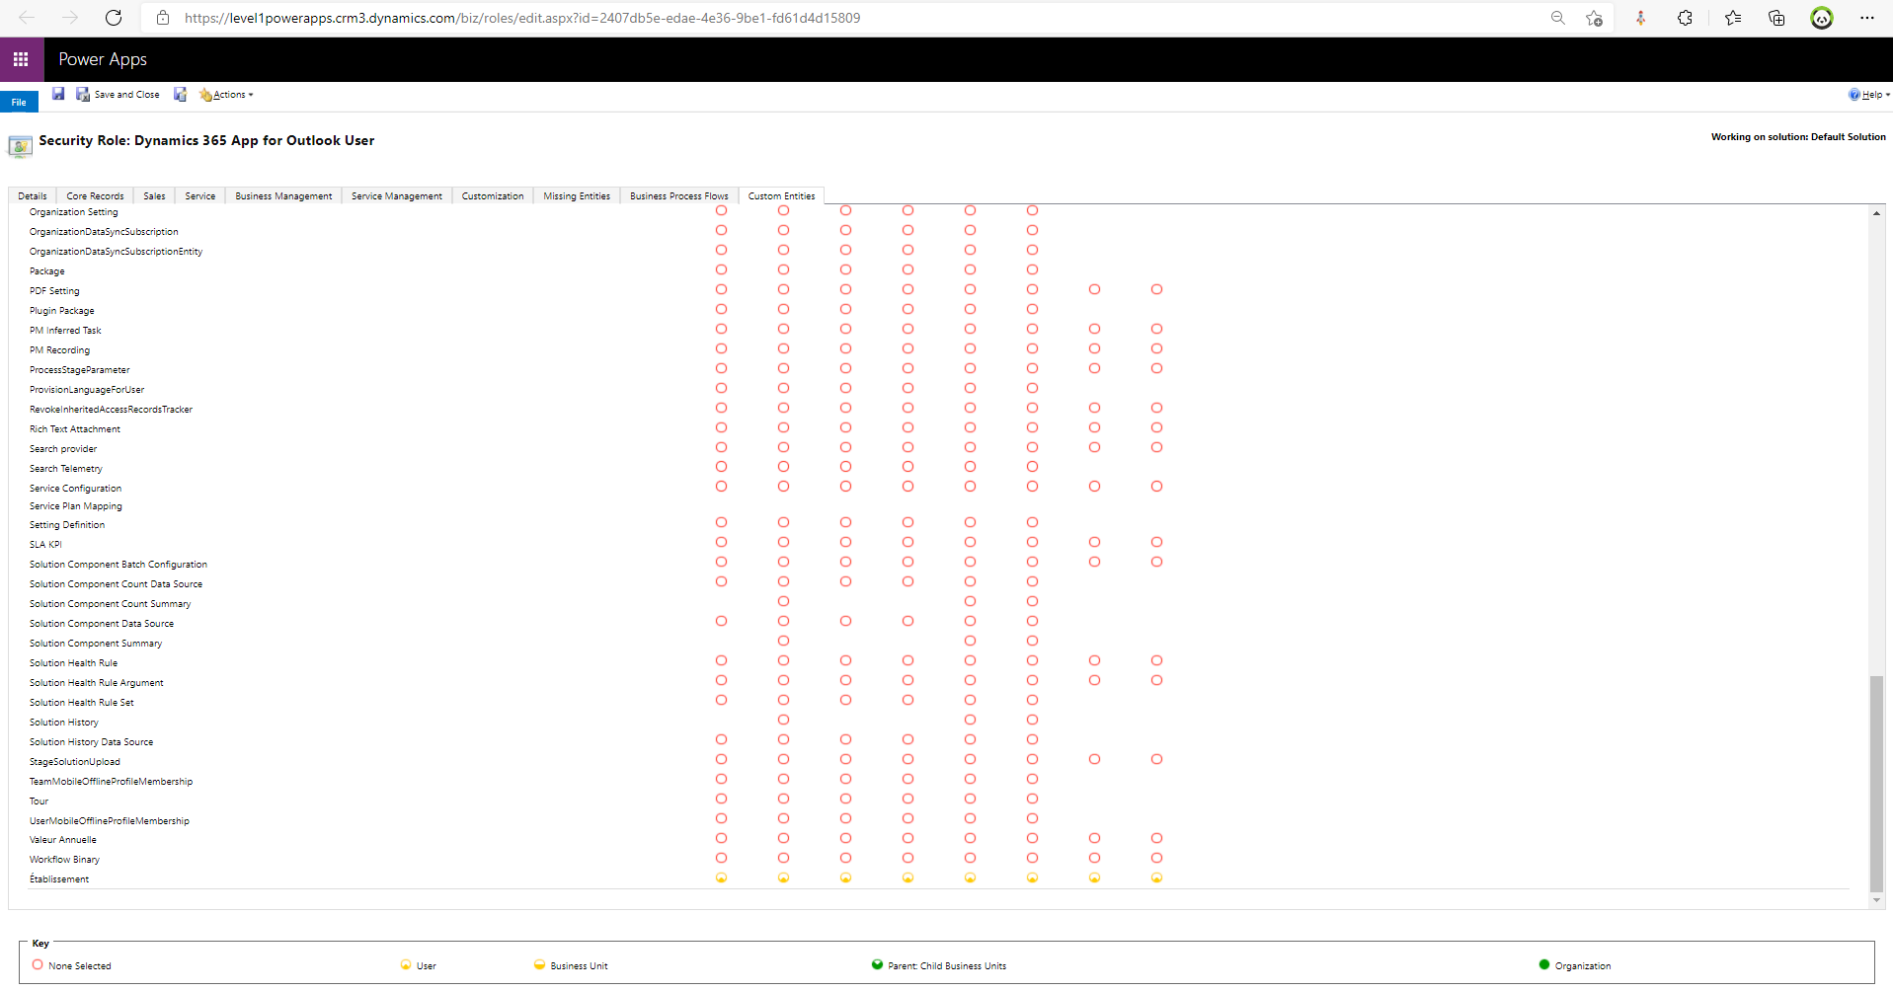Screen dimensions: 1893x992
Task: Open the Power Apps app launcher waffle
Action: pos(21,59)
